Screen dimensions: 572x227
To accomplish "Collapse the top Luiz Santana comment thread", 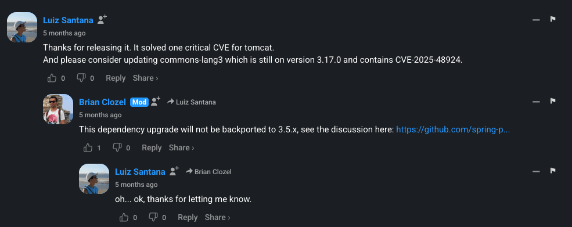I will [x=536, y=20].
